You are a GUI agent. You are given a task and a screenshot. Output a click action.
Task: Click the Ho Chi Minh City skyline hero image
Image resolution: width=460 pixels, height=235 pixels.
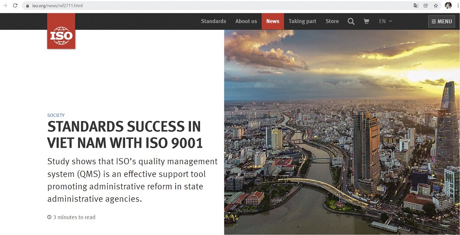[x=342, y=132]
